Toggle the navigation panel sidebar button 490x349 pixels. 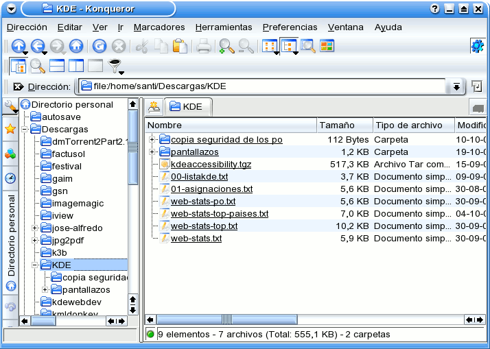click(x=19, y=67)
